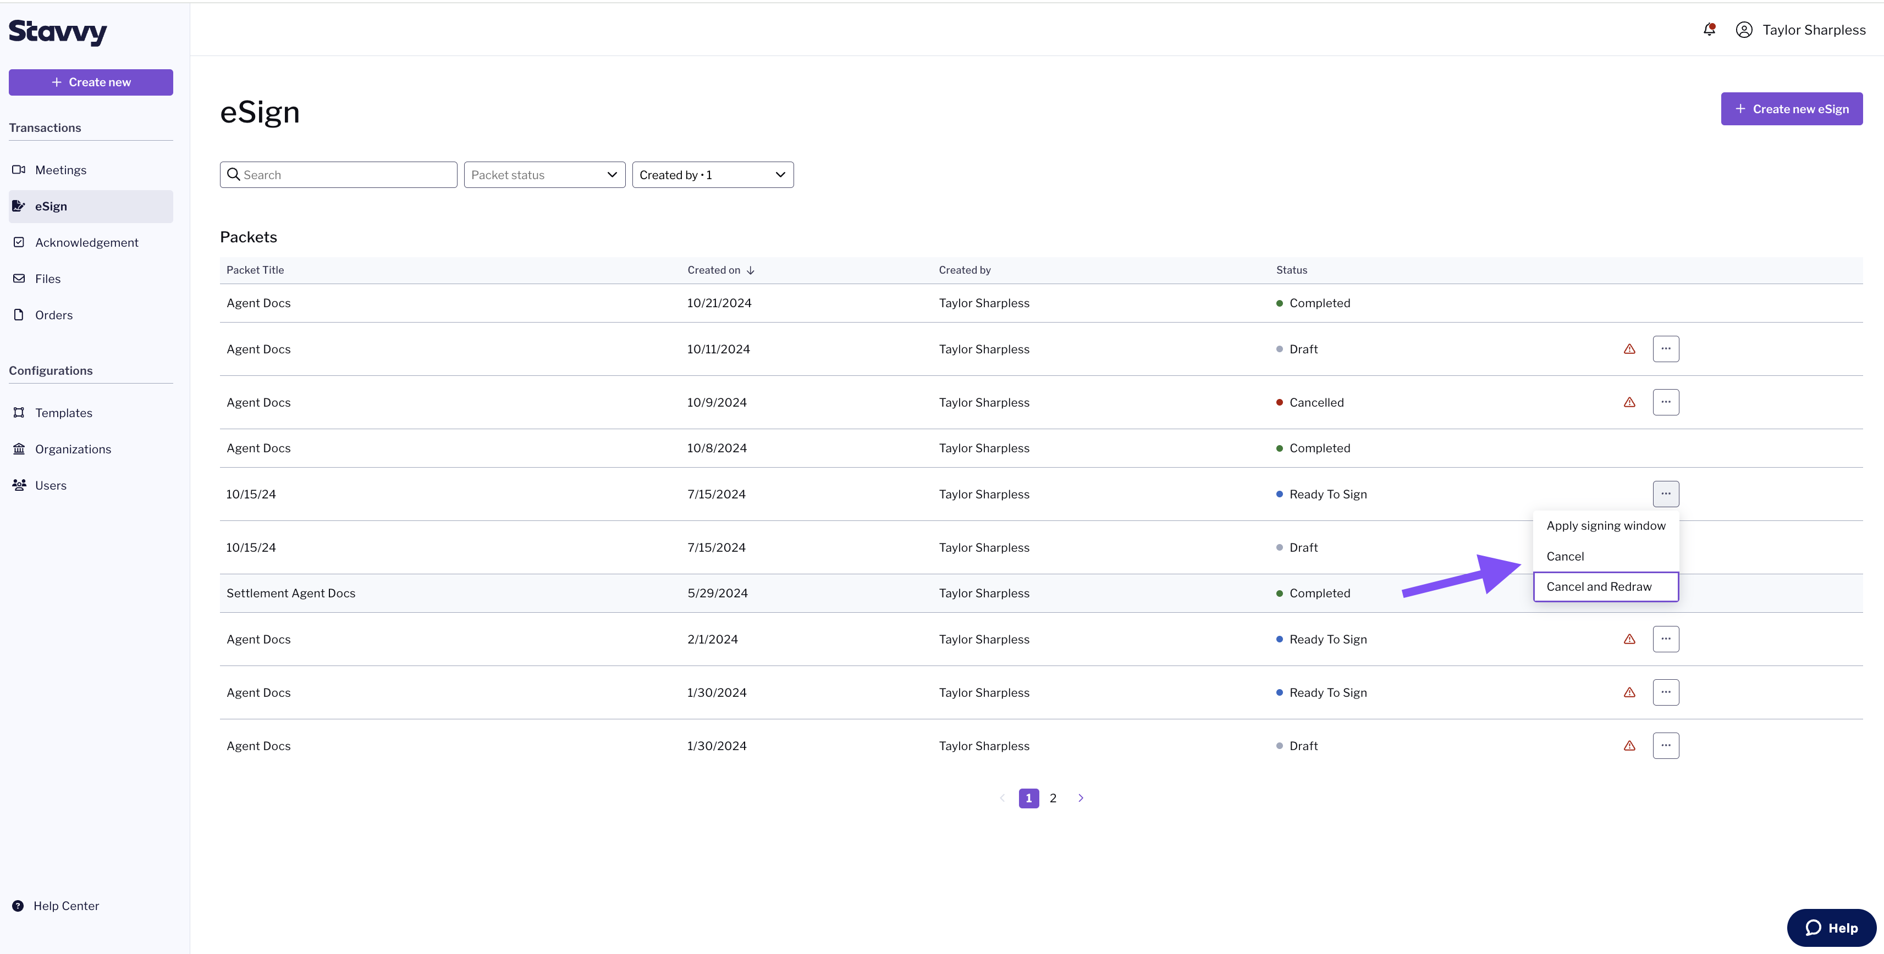The image size is (1884, 954).
Task: Click Status column header
Action: [x=1292, y=270]
